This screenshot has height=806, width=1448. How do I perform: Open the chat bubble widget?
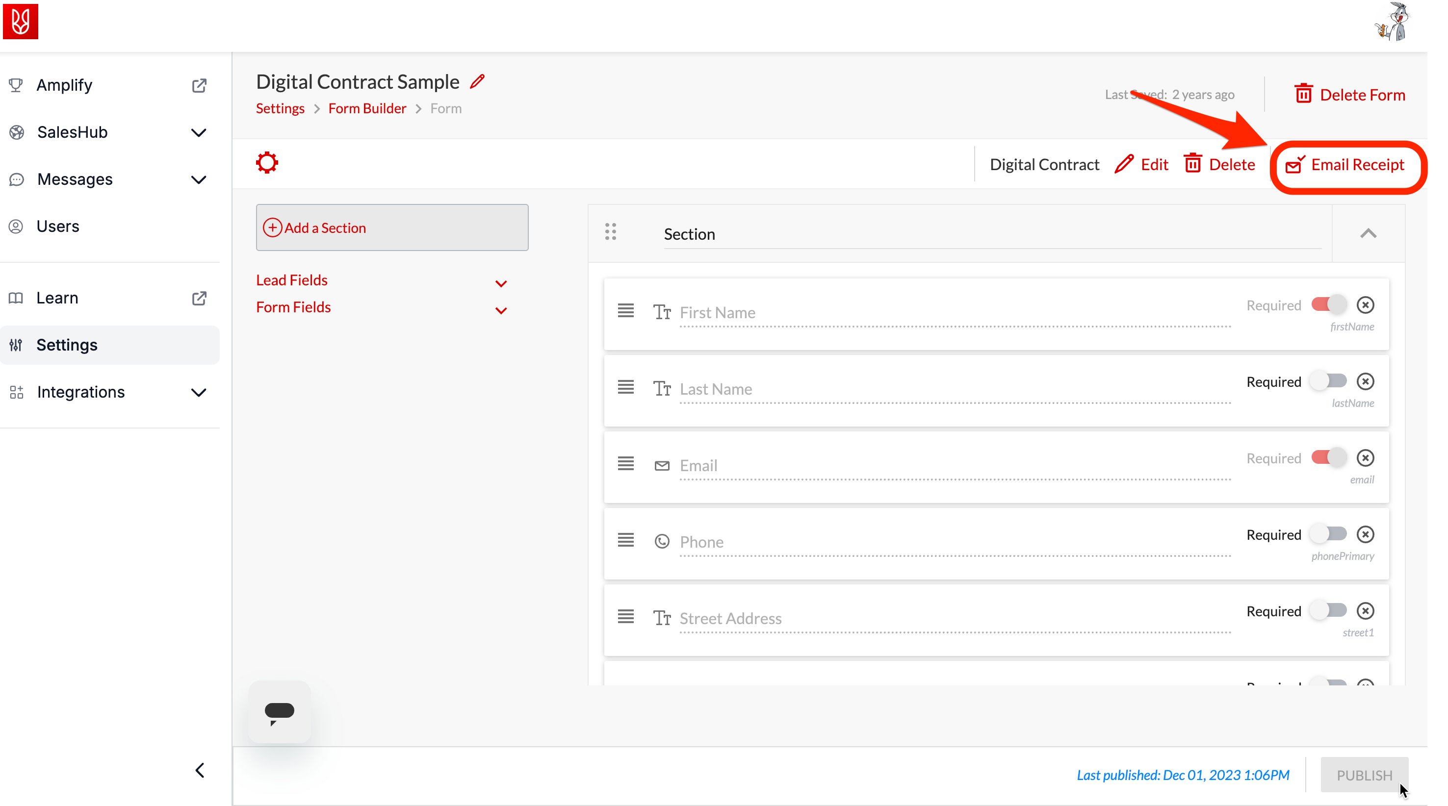point(280,712)
